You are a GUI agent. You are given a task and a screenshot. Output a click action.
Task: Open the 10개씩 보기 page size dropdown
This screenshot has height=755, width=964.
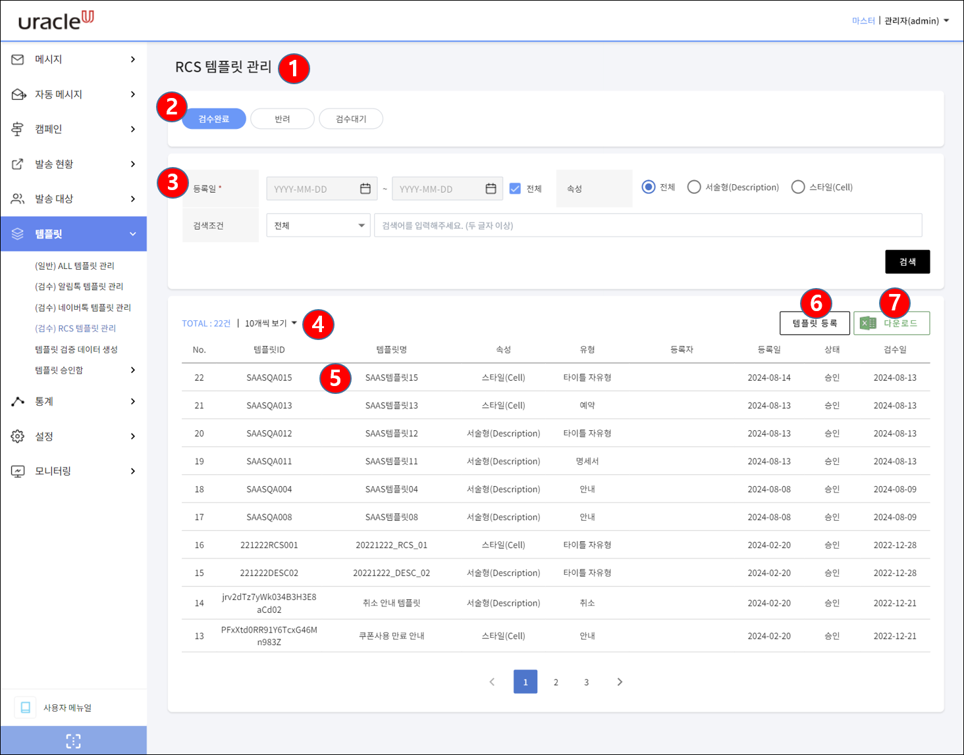[271, 323]
